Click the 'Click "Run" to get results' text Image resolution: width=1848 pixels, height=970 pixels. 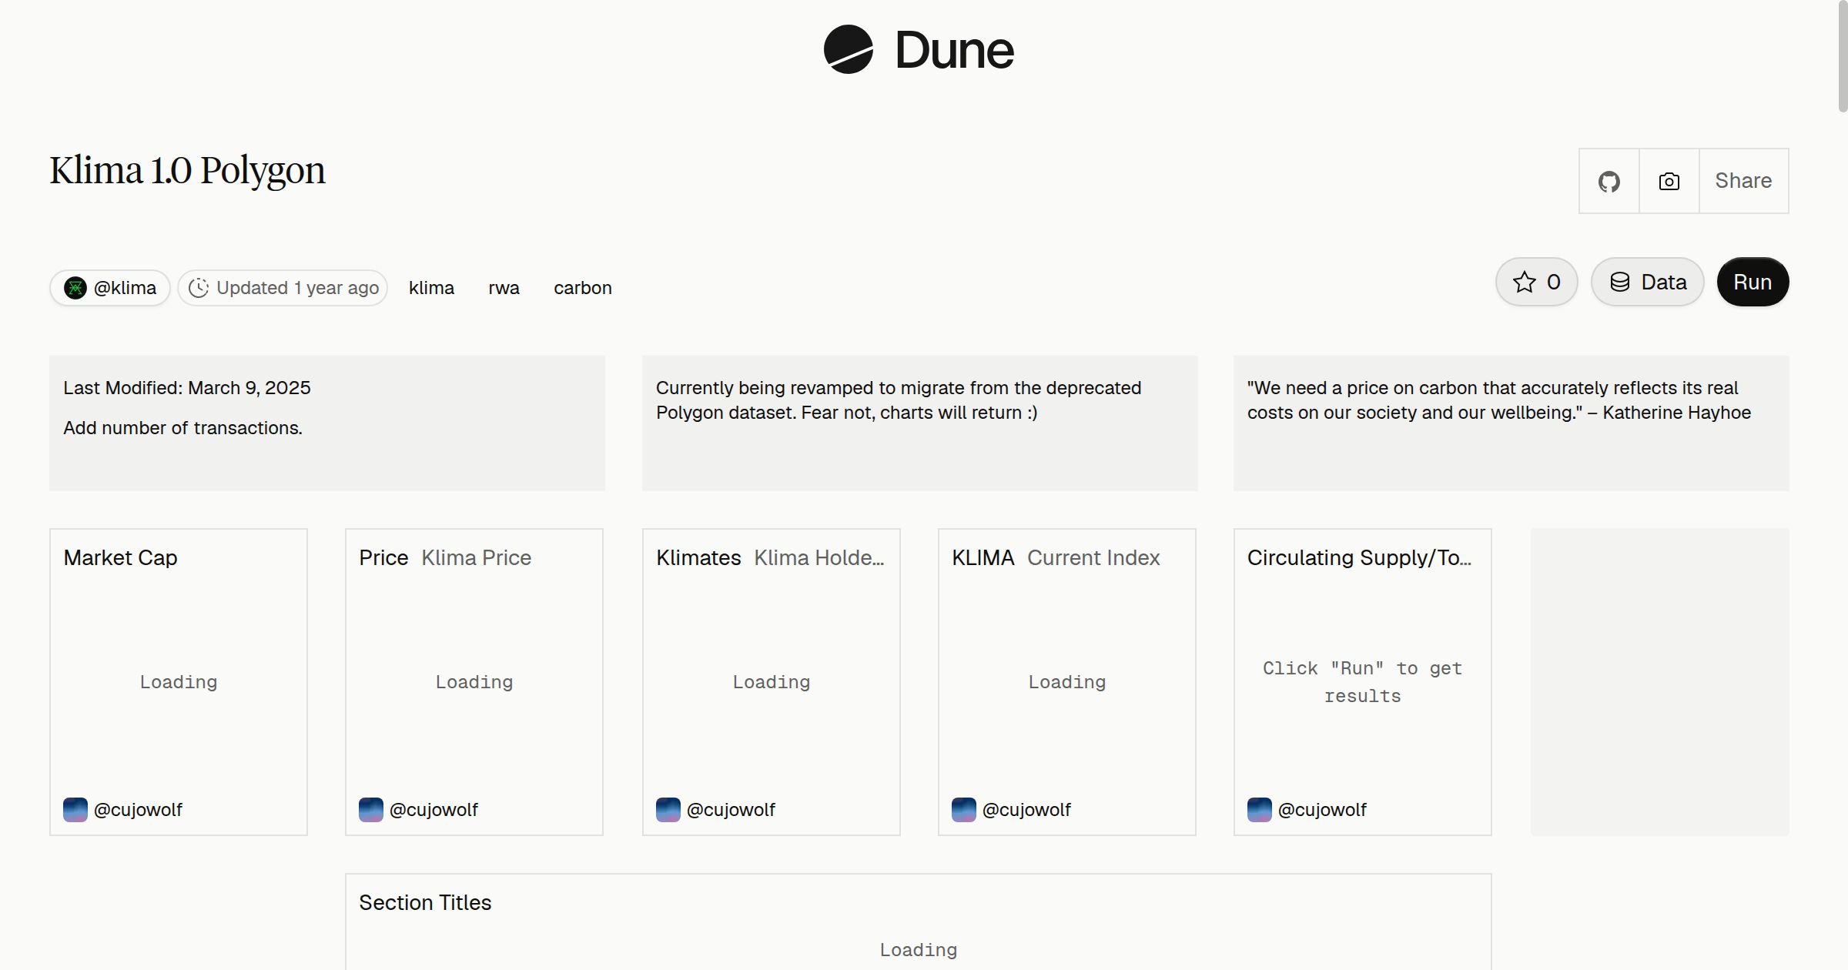1362,682
